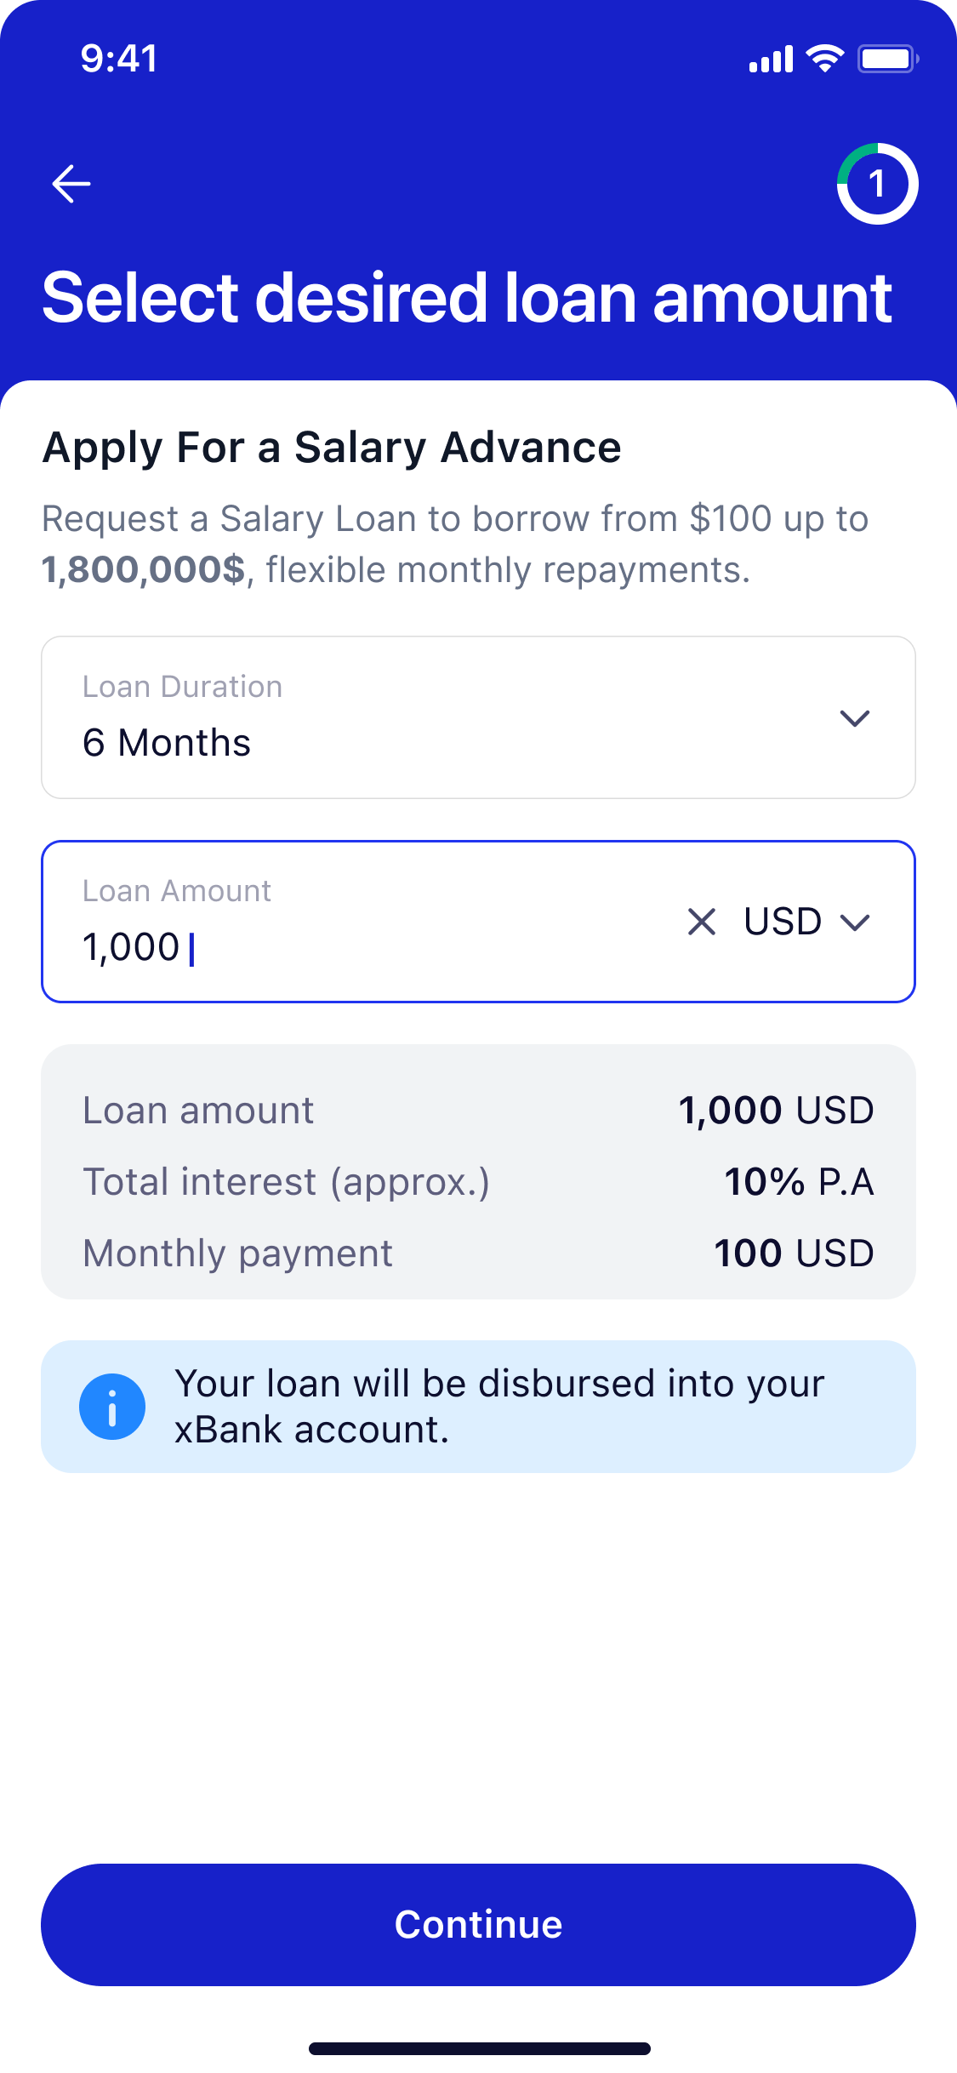Tap the 9:41 clock in status bar

(x=119, y=59)
